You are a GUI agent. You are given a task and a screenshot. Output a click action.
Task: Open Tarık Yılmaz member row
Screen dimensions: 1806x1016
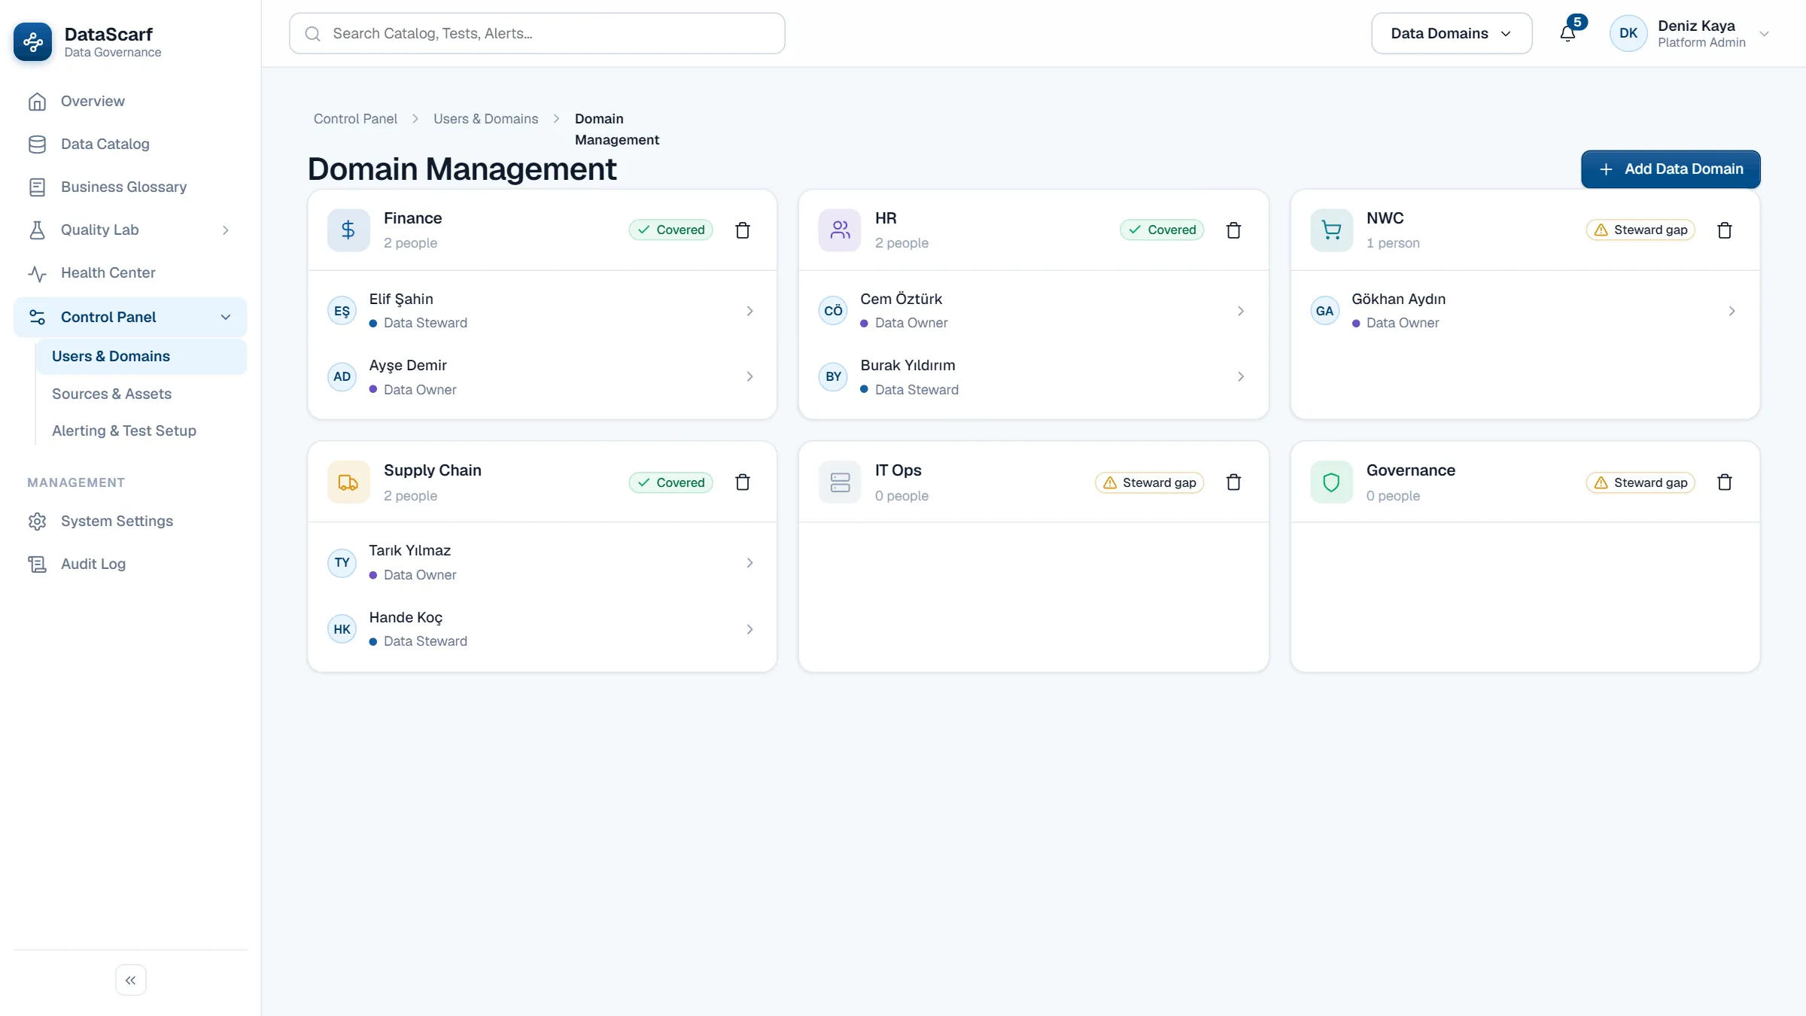tap(542, 562)
